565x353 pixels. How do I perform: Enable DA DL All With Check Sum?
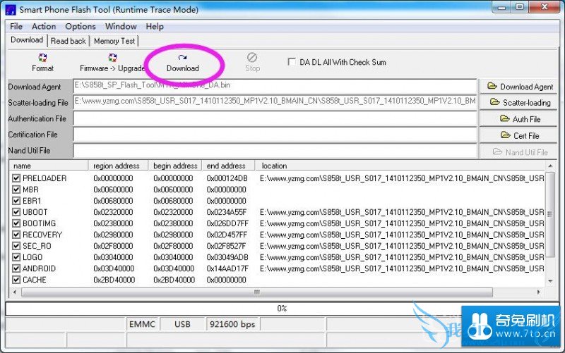292,62
